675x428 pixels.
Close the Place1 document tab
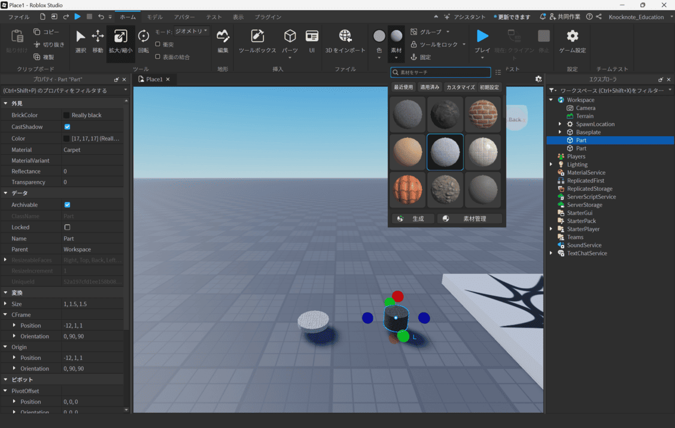[168, 79]
